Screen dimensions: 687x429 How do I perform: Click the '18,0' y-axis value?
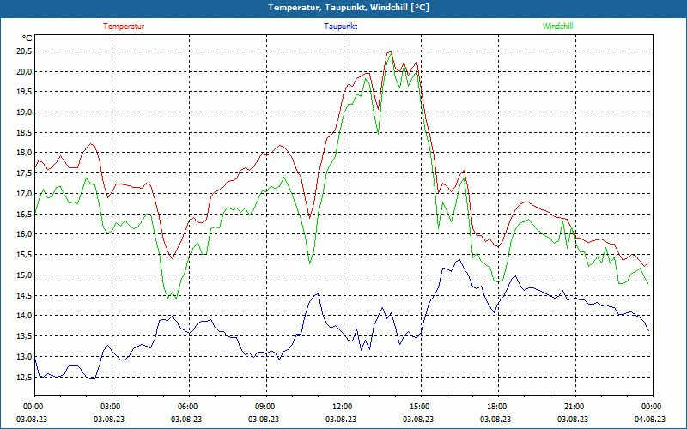pyautogui.click(x=24, y=153)
